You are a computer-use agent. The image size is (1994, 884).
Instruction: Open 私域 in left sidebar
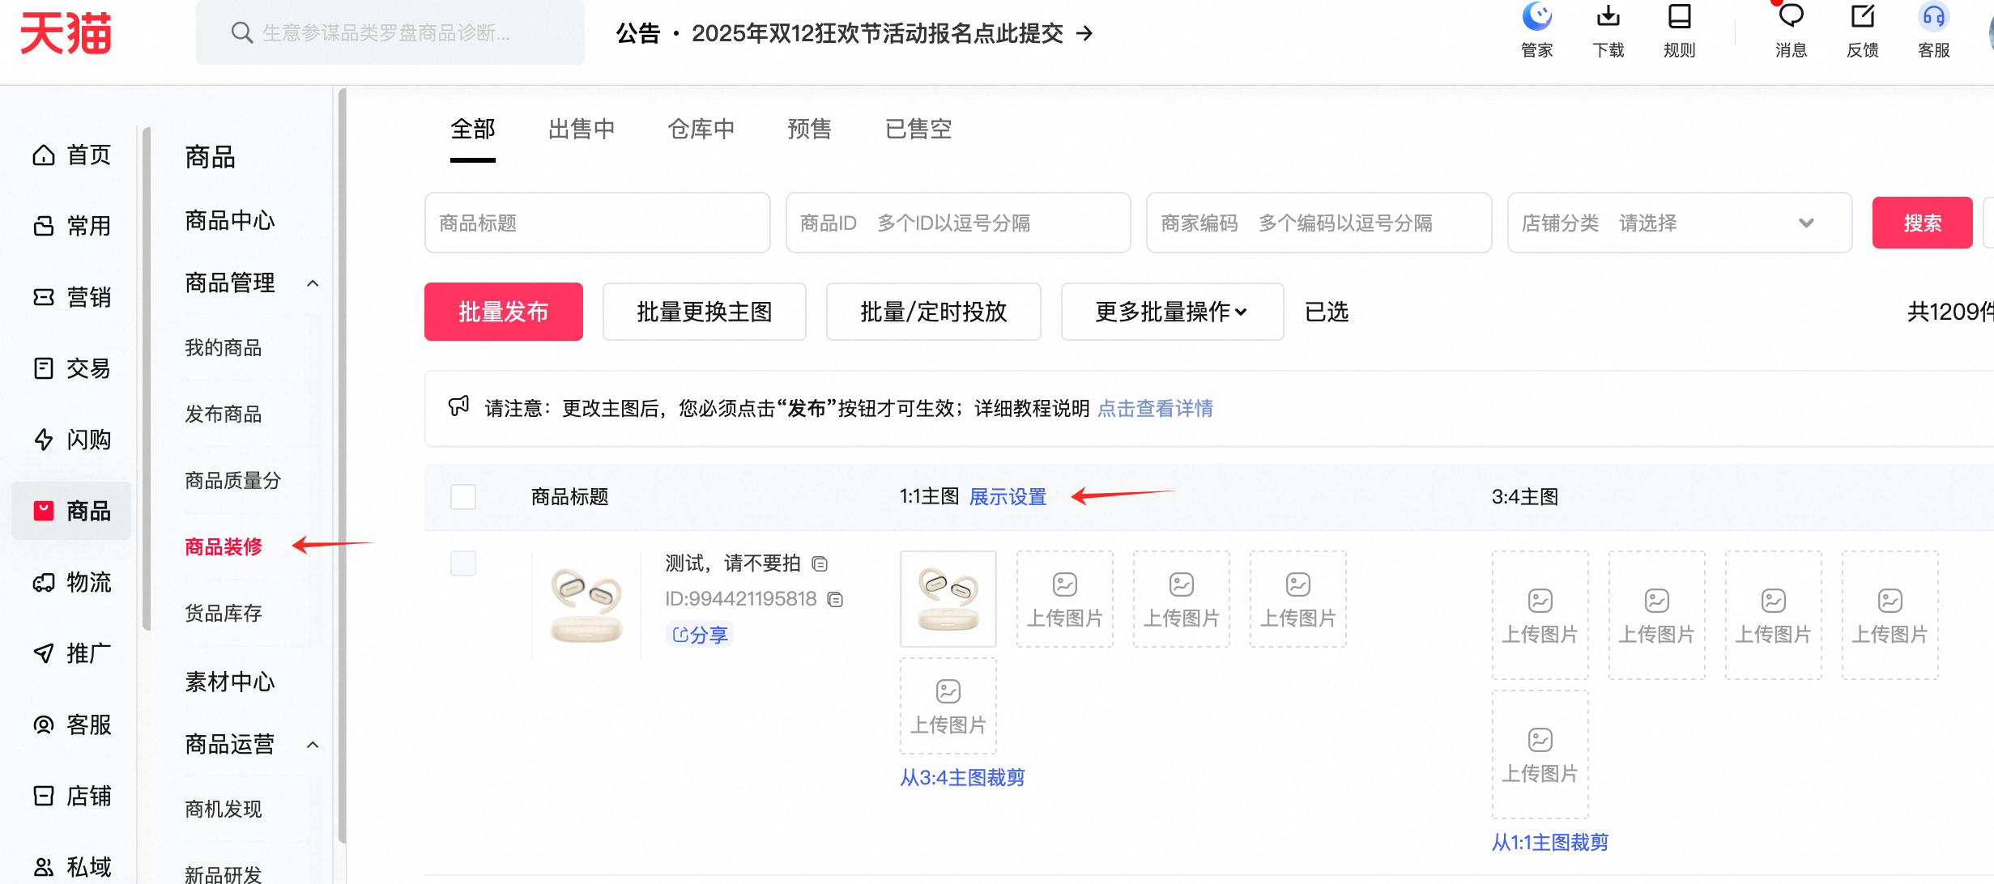tap(71, 866)
